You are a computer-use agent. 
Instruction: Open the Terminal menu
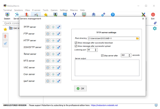point(7,10)
